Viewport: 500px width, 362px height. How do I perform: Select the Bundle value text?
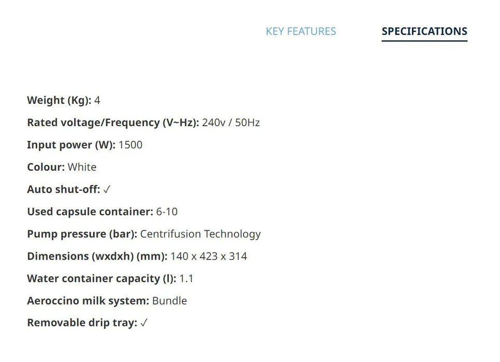coord(169,300)
